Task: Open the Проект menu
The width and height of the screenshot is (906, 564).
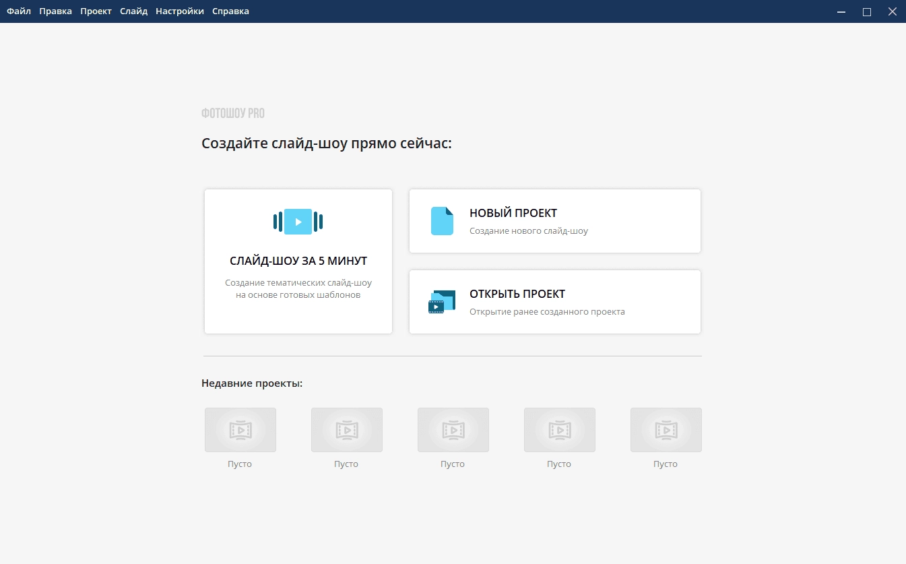Action: [x=96, y=11]
